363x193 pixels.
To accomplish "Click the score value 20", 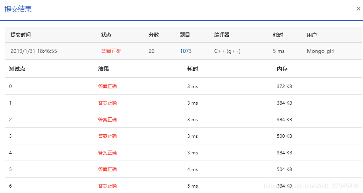I will pyautogui.click(x=152, y=51).
